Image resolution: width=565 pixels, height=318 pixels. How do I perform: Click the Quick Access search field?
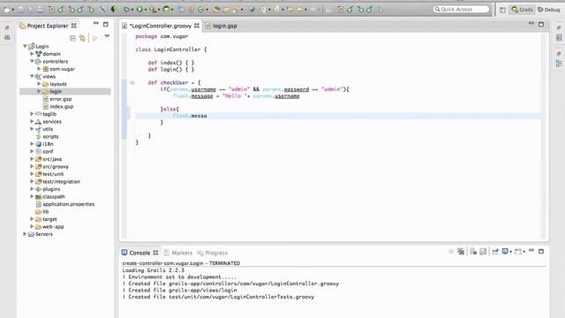click(461, 9)
